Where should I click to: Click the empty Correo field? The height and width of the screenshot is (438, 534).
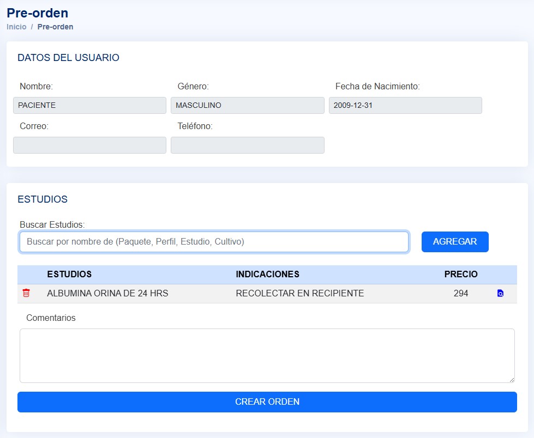[x=89, y=145]
